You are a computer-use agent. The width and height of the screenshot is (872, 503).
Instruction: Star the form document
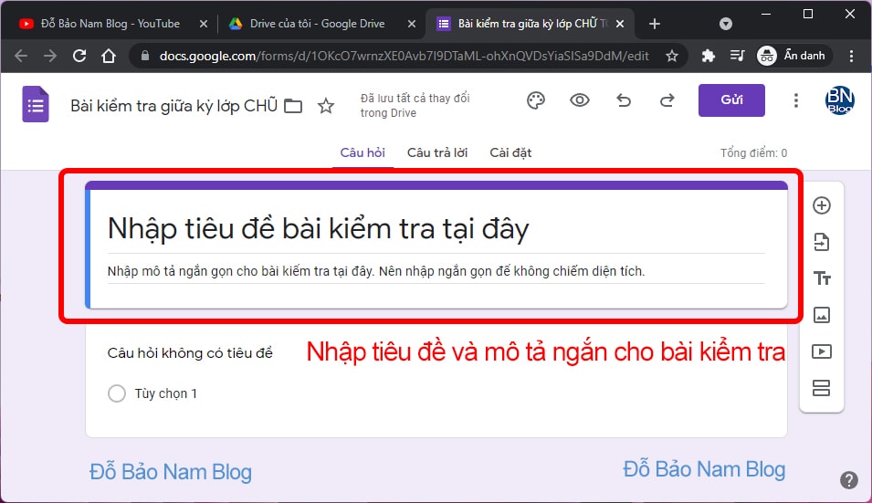(326, 106)
